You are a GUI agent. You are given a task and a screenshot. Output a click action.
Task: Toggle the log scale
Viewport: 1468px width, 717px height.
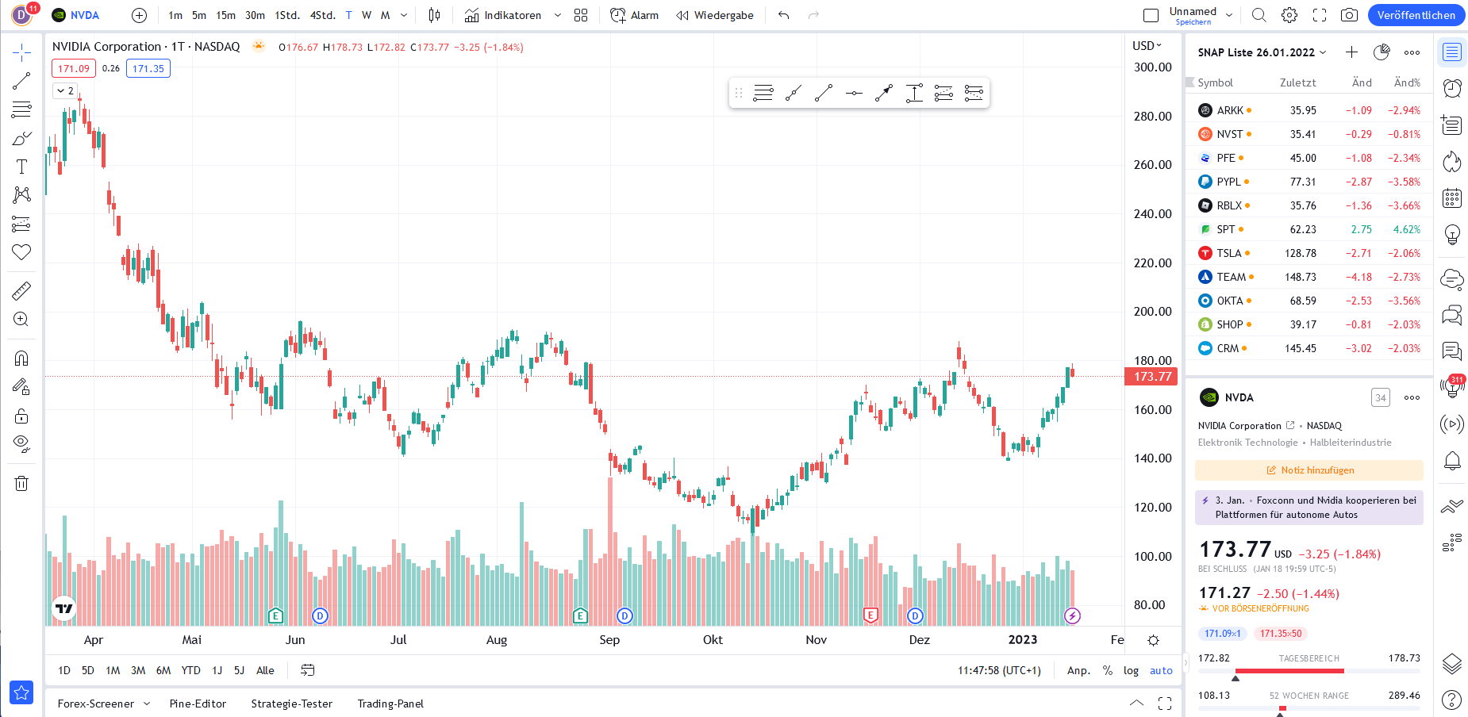1131,670
